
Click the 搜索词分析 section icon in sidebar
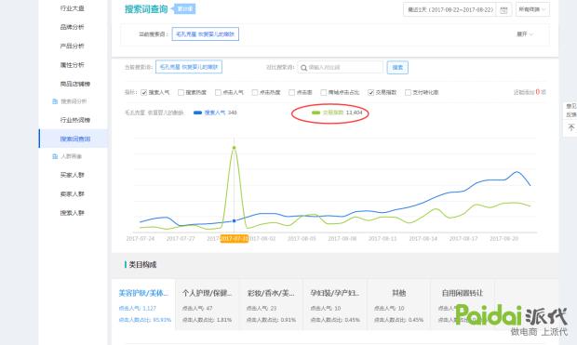(x=55, y=101)
